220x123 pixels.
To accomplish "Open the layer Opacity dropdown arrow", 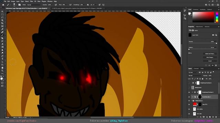I will (213, 76).
